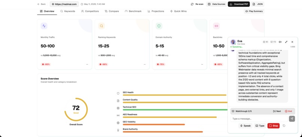Switch to the Overview tab
The height and width of the screenshot is (137, 302).
coord(47,11)
